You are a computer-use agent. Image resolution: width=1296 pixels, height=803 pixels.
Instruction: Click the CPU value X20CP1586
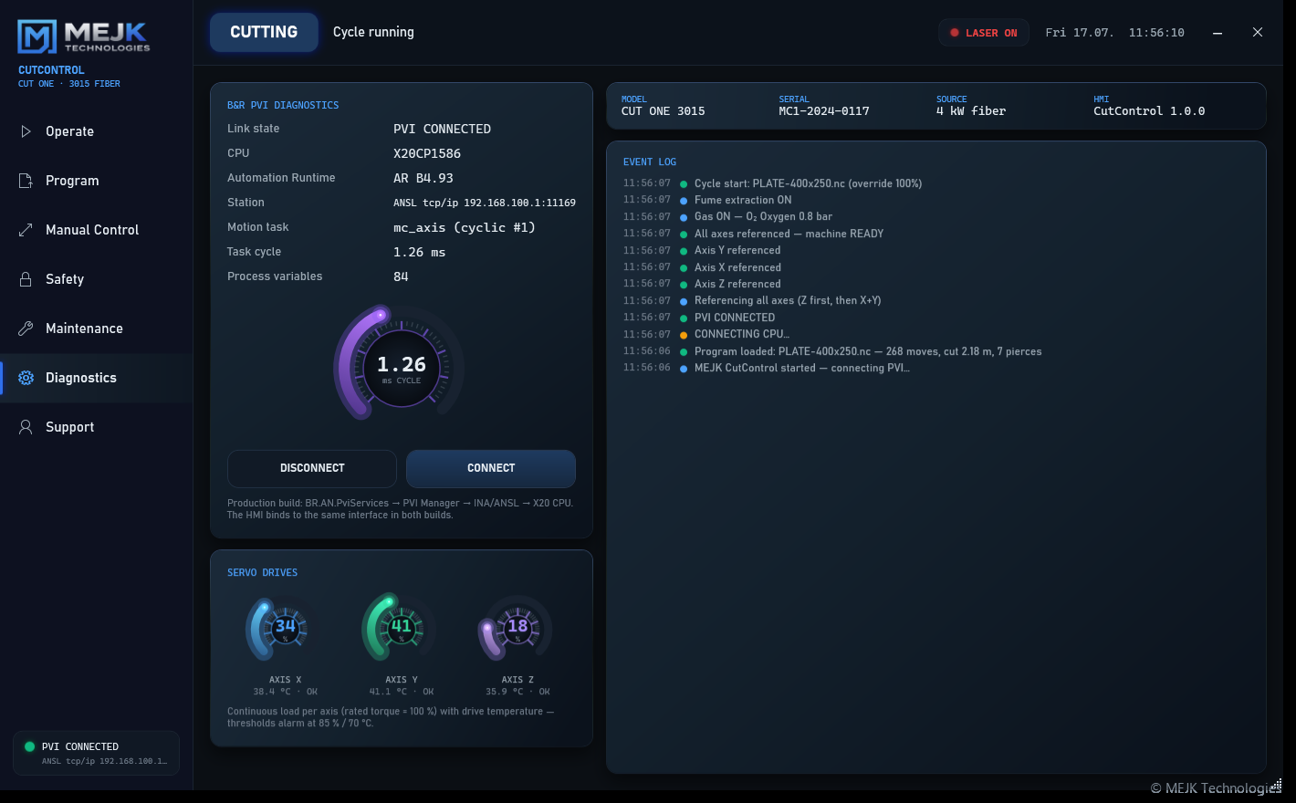click(427, 153)
